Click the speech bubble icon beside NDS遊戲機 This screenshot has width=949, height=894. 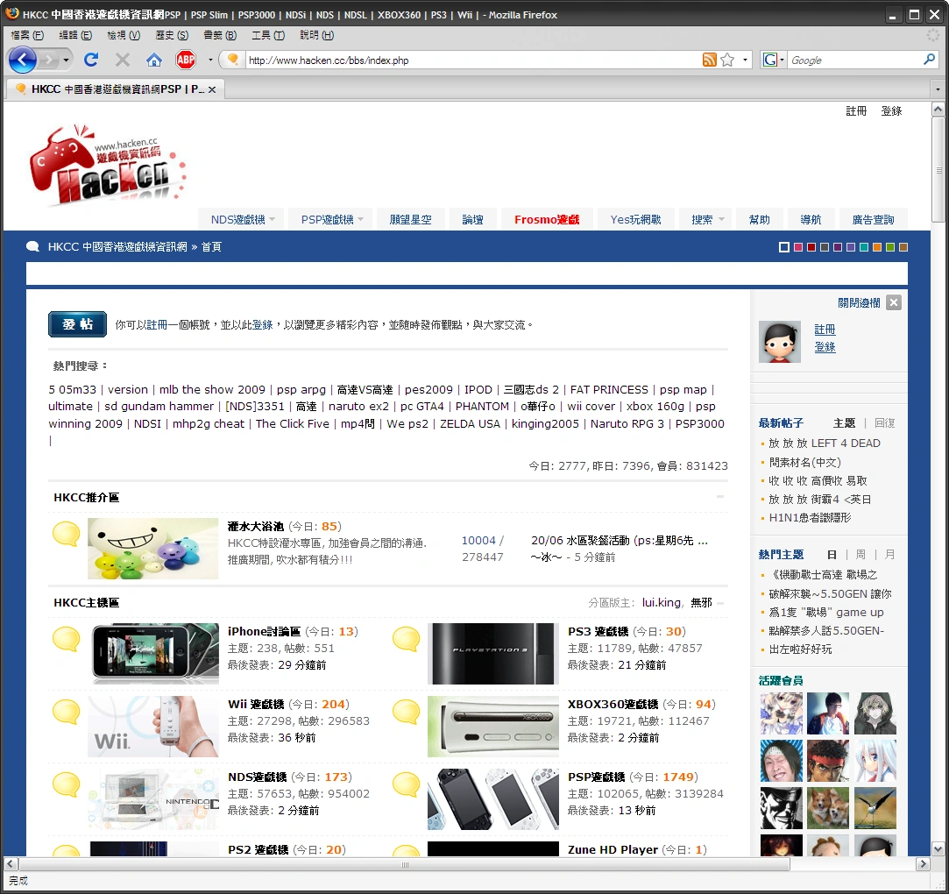tap(66, 784)
